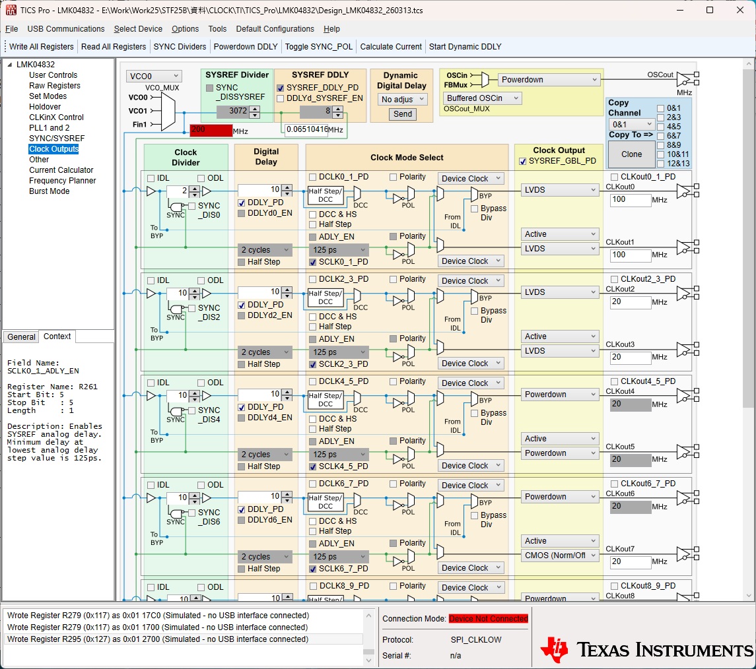Open the Copy Channel 0&1 dropdown

click(632, 124)
